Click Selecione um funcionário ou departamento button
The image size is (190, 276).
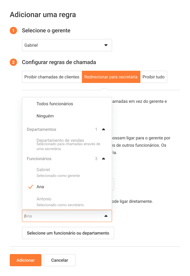(x=68, y=233)
